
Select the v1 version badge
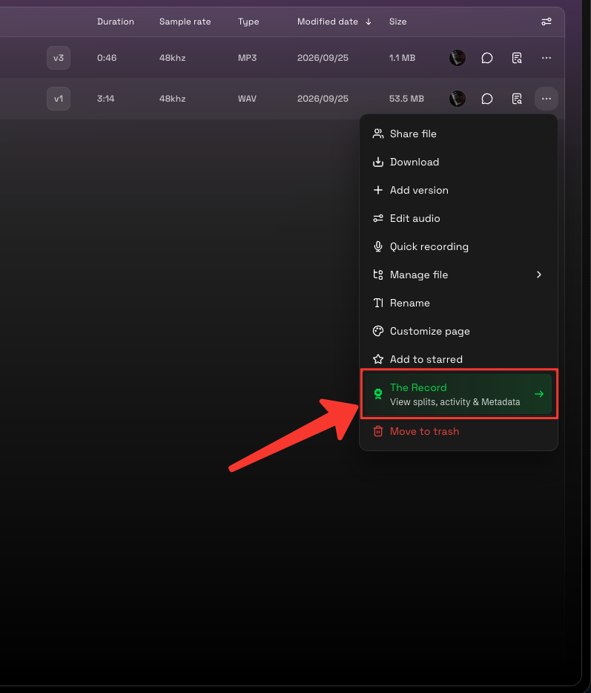pos(59,99)
